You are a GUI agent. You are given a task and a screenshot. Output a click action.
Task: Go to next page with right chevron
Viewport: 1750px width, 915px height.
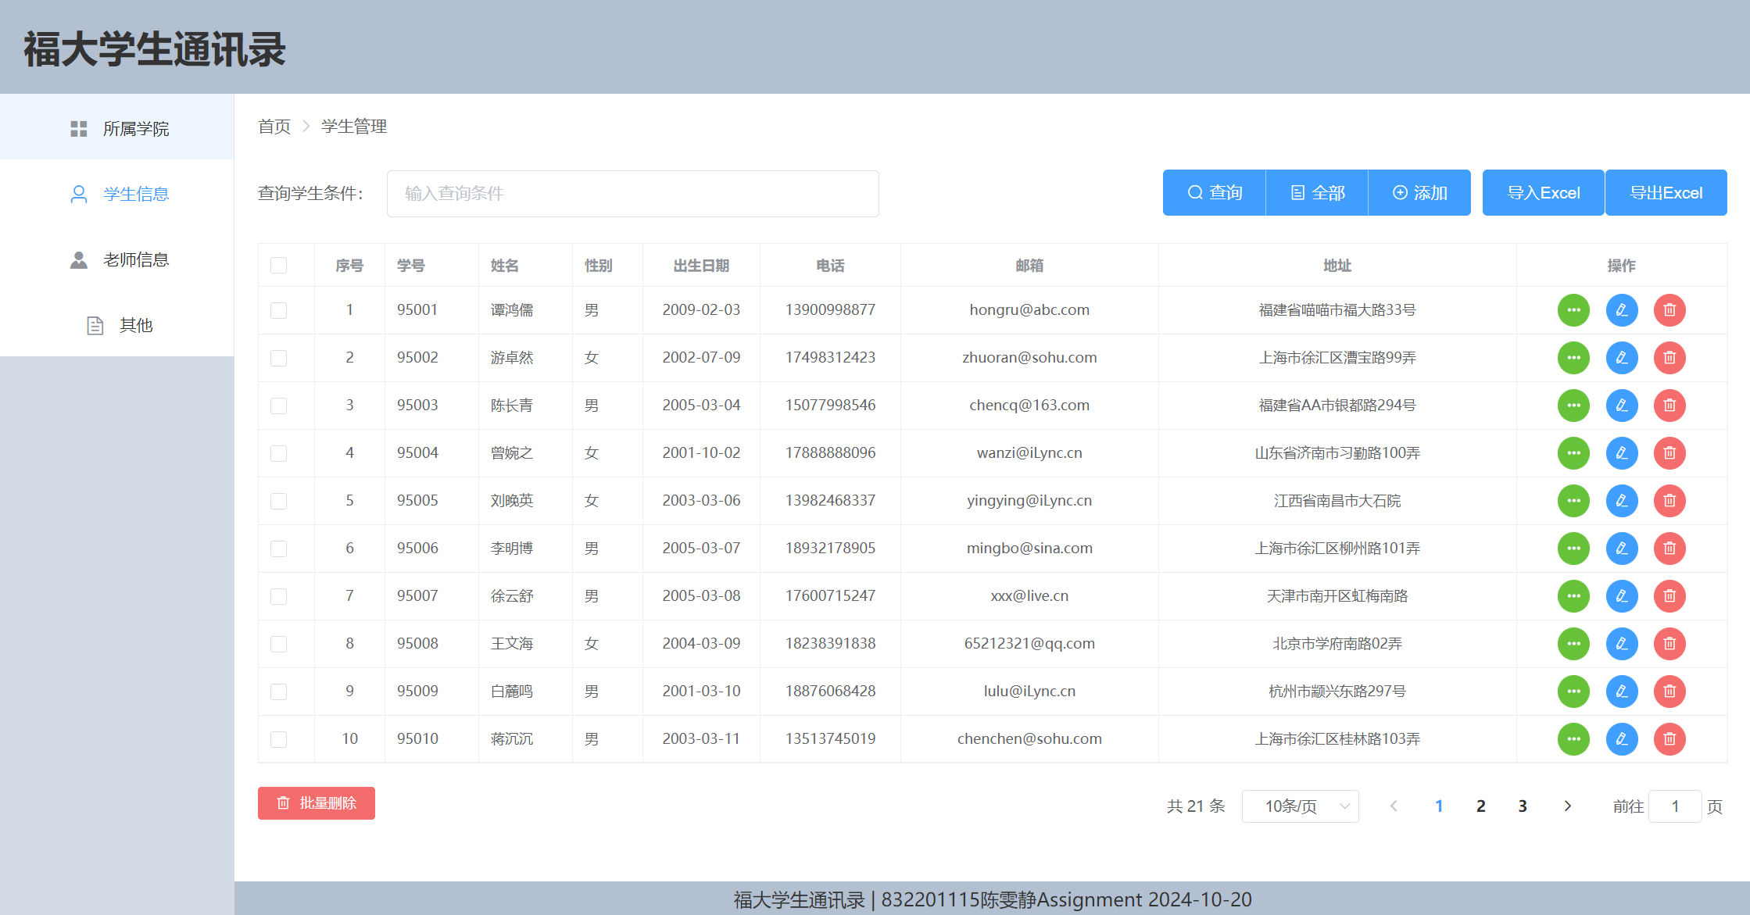point(1567,806)
